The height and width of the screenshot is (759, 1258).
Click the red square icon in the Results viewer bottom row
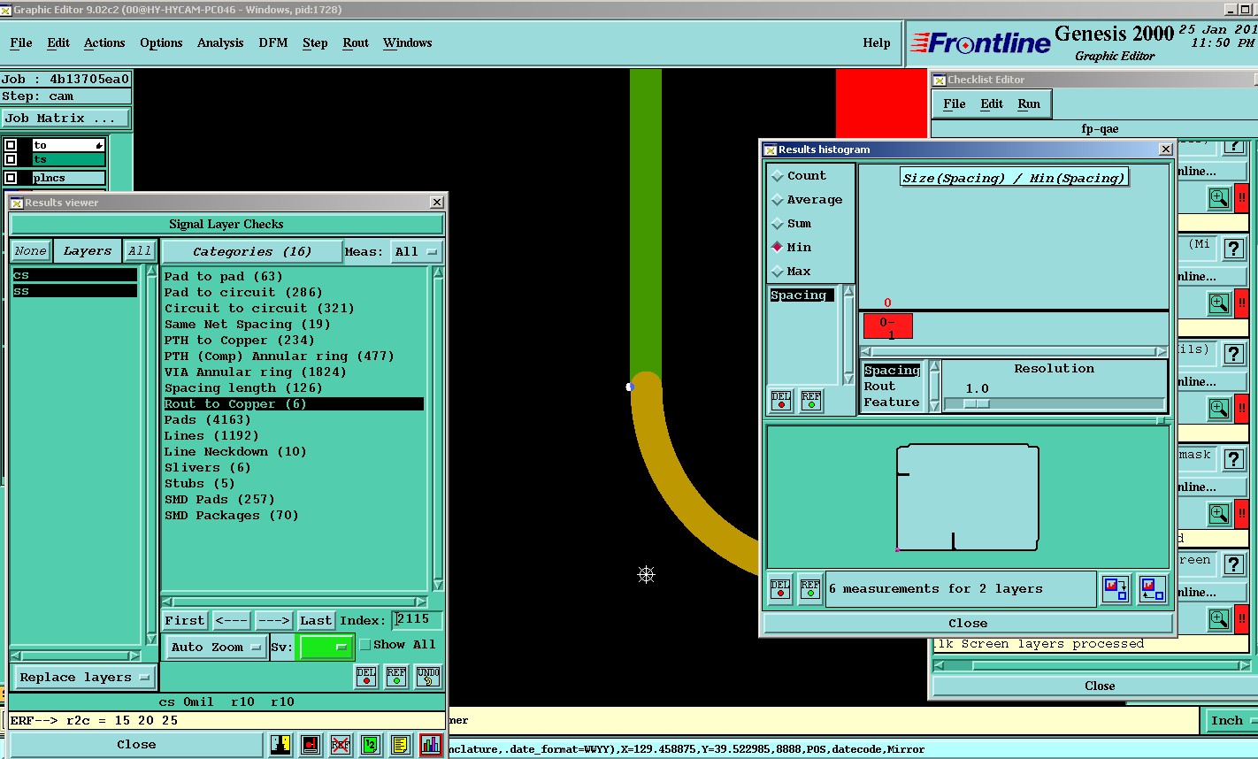(x=311, y=745)
